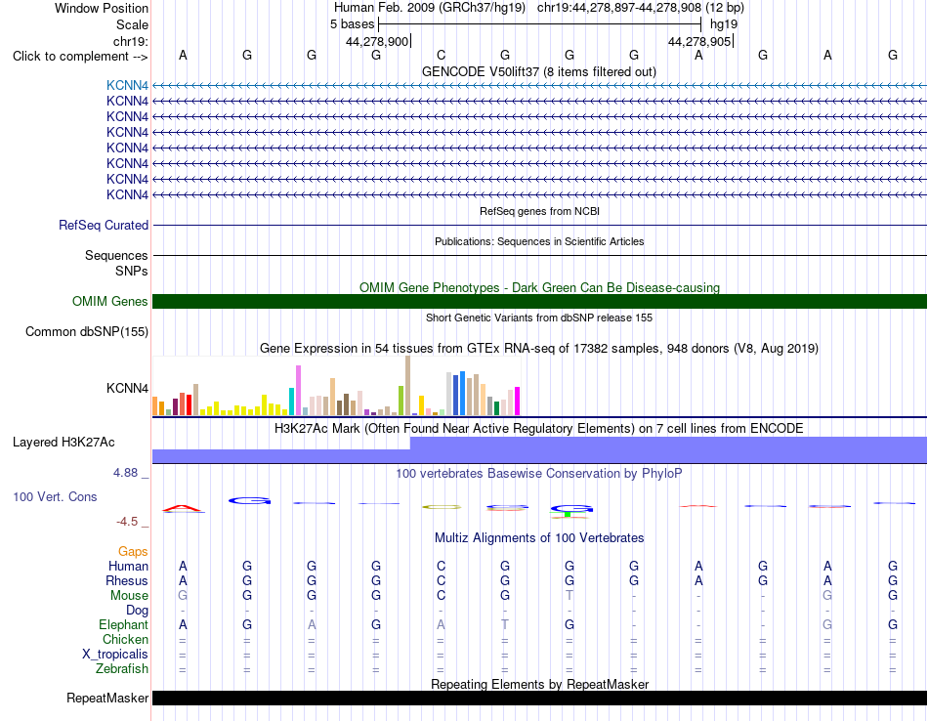Screen dimensions: 928x721
Task: Click the Layered H3K27Ac track label
Action: pyautogui.click(x=63, y=443)
